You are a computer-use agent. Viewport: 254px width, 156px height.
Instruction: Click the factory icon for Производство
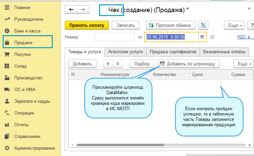pos(7,78)
